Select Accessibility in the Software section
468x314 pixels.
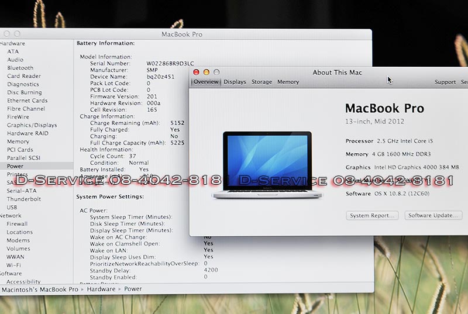(23, 281)
